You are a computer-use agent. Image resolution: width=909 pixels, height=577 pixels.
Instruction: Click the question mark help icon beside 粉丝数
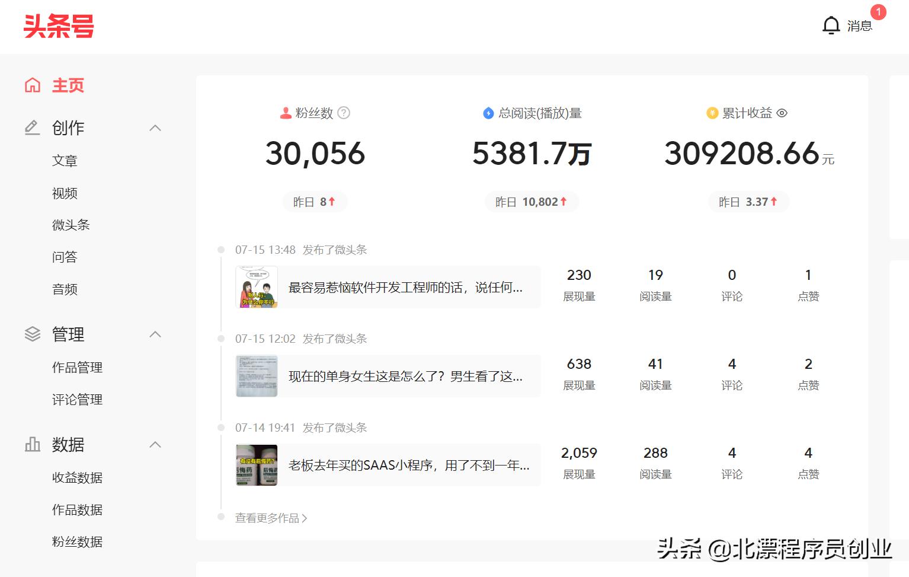(344, 113)
